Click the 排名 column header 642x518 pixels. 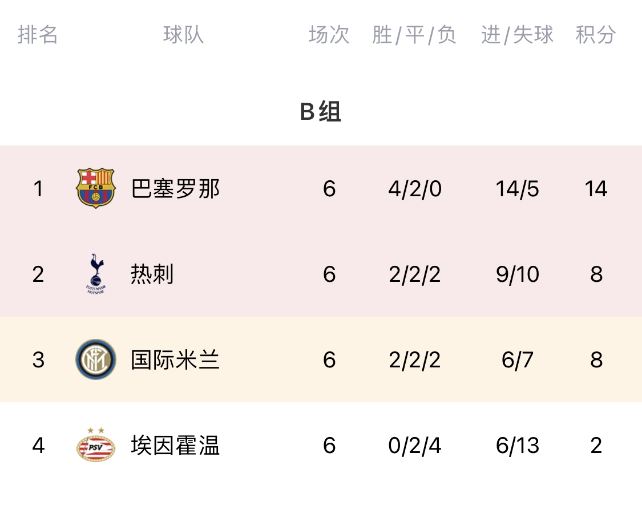[38, 34]
